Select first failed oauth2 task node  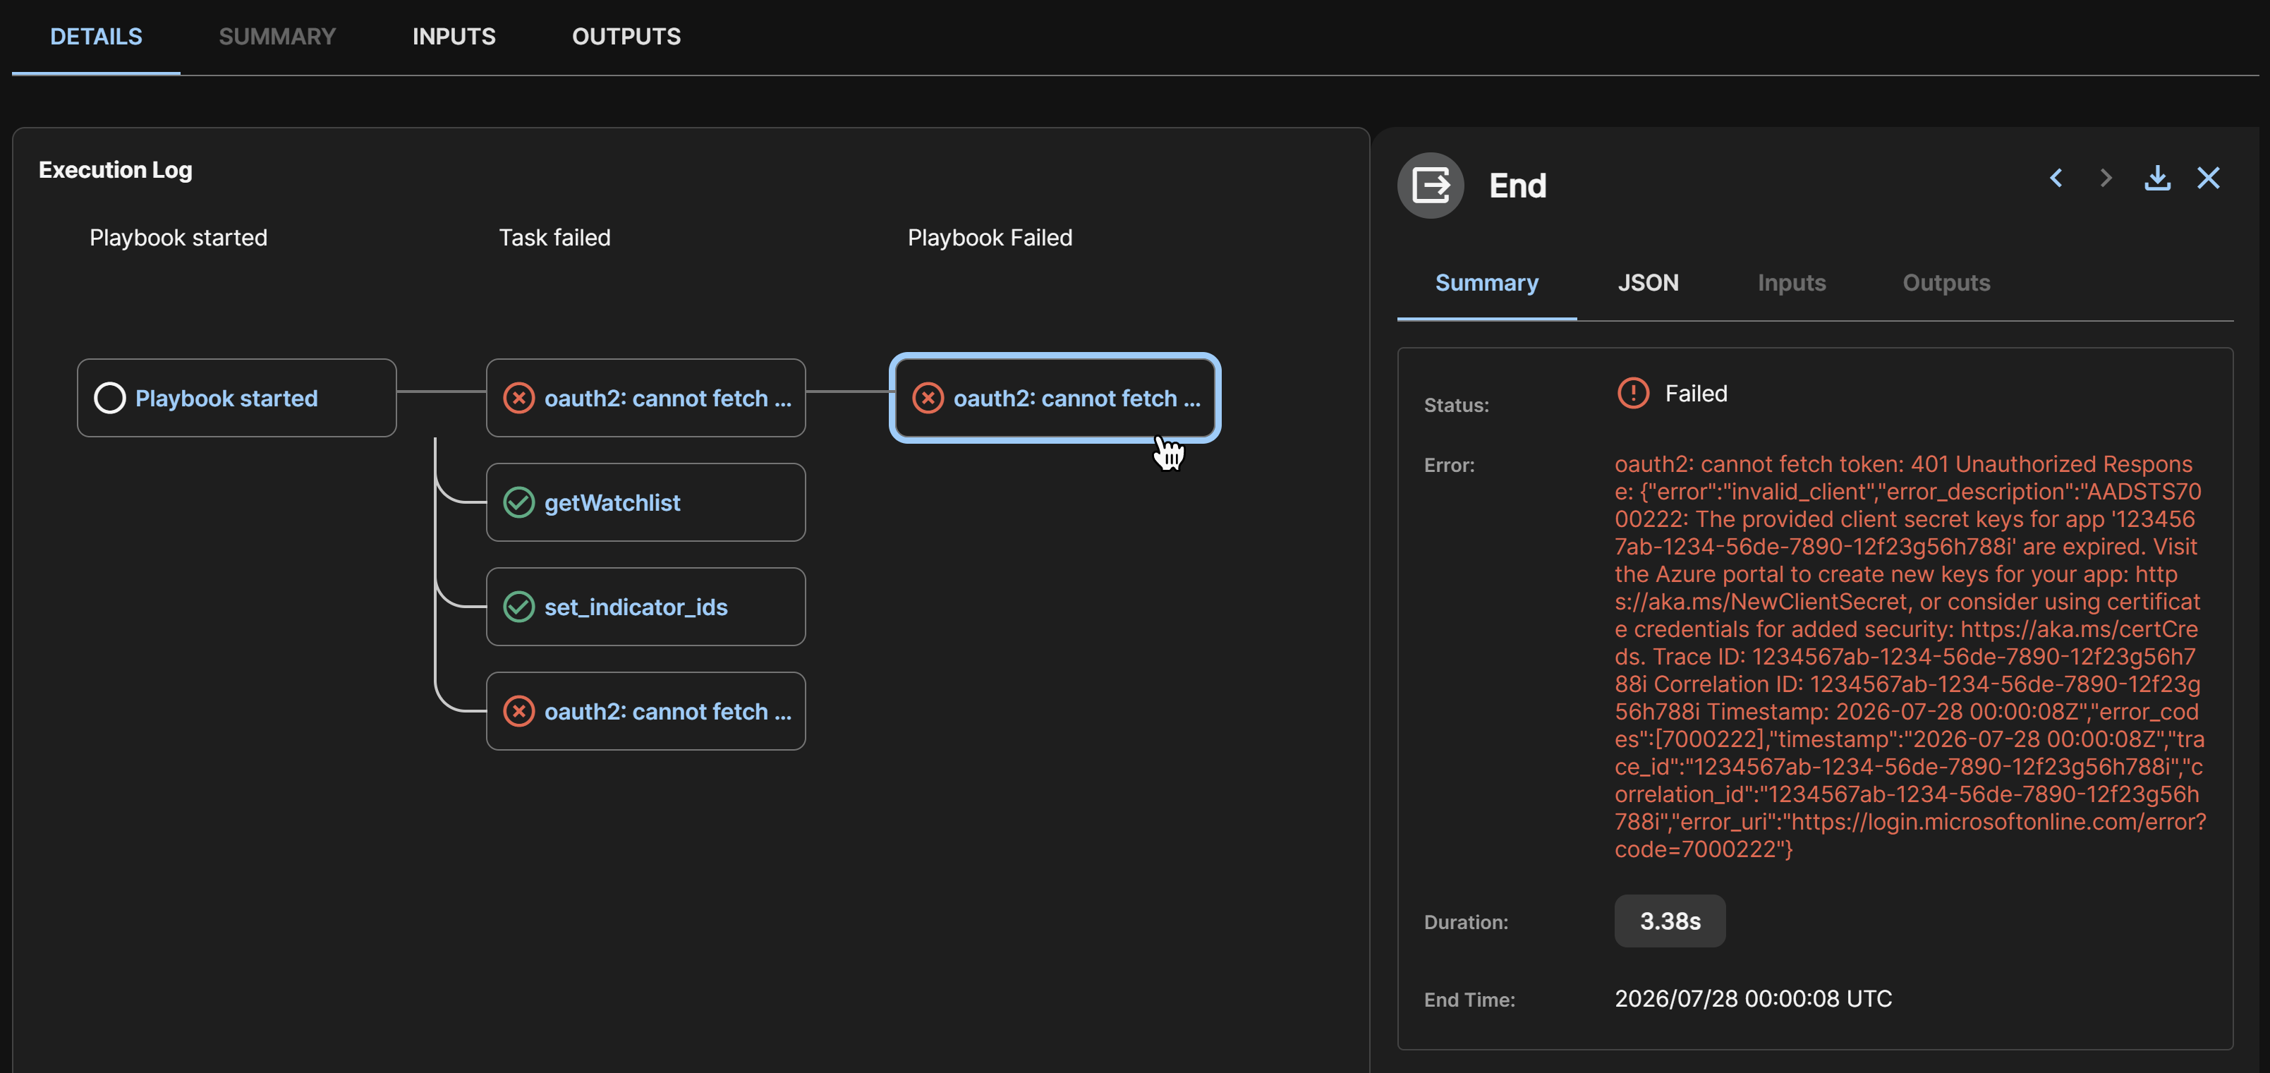point(646,397)
